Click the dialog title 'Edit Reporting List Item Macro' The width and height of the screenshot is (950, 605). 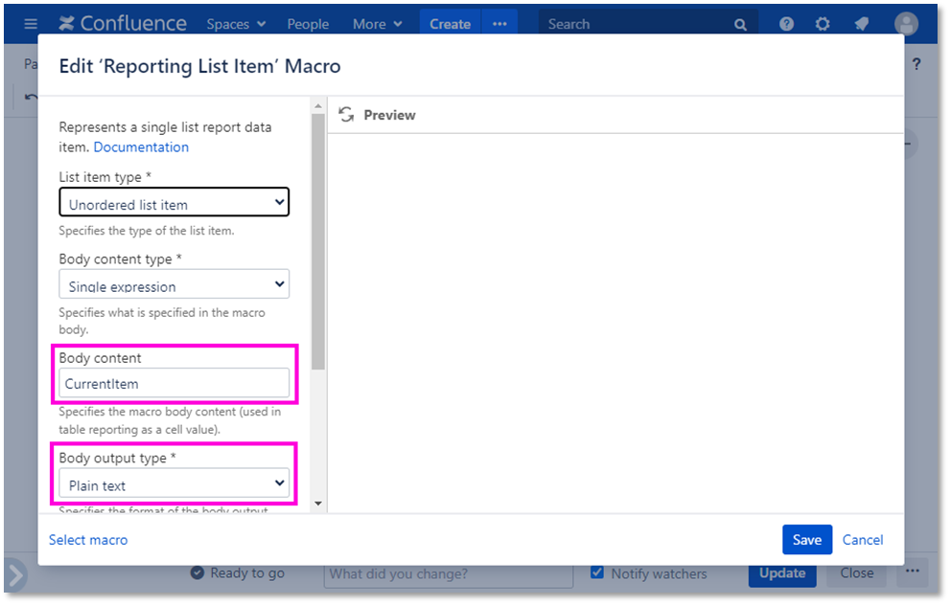(x=200, y=66)
